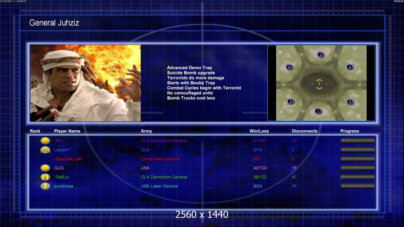Screen dimensions: 404x227
Task: Click the 0/0 win/loss value
Action: 256,159
